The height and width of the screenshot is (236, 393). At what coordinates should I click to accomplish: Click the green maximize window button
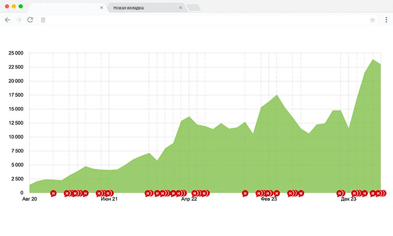coord(20,6)
